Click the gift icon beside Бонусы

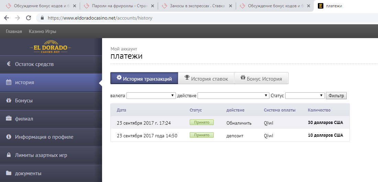coord(9,101)
